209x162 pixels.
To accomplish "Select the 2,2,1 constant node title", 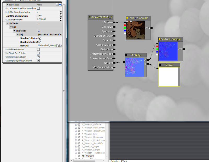I will (169, 65).
